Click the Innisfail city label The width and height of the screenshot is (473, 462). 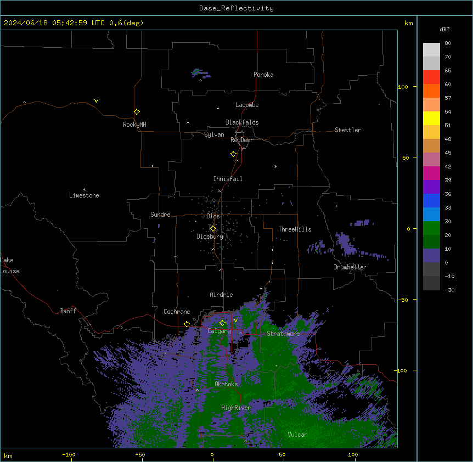point(228,179)
